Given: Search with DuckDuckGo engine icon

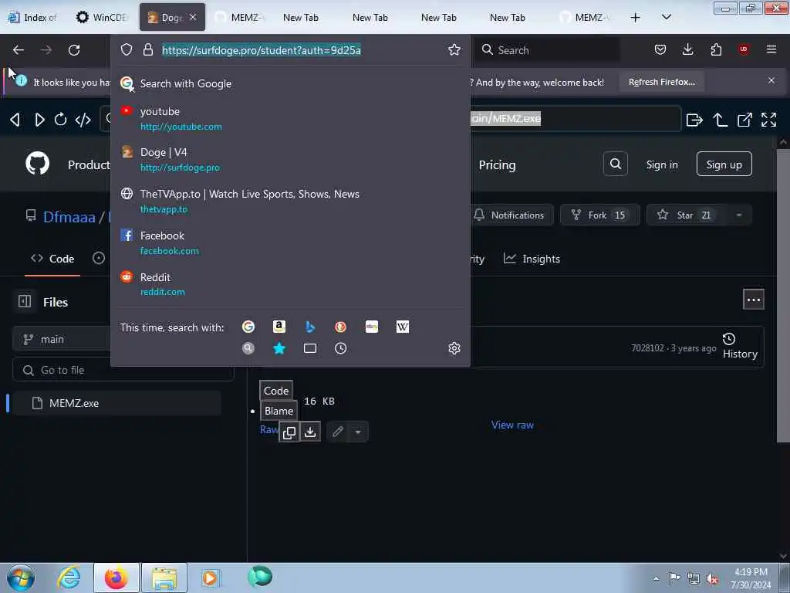Looking at the screenshot, I should pos(340,327).
